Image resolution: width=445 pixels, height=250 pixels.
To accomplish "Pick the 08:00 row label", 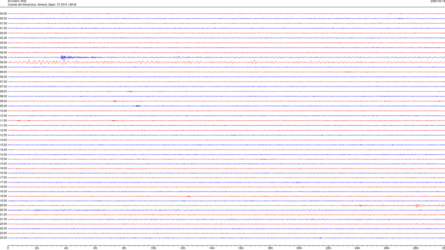I will tap(3, 91).
